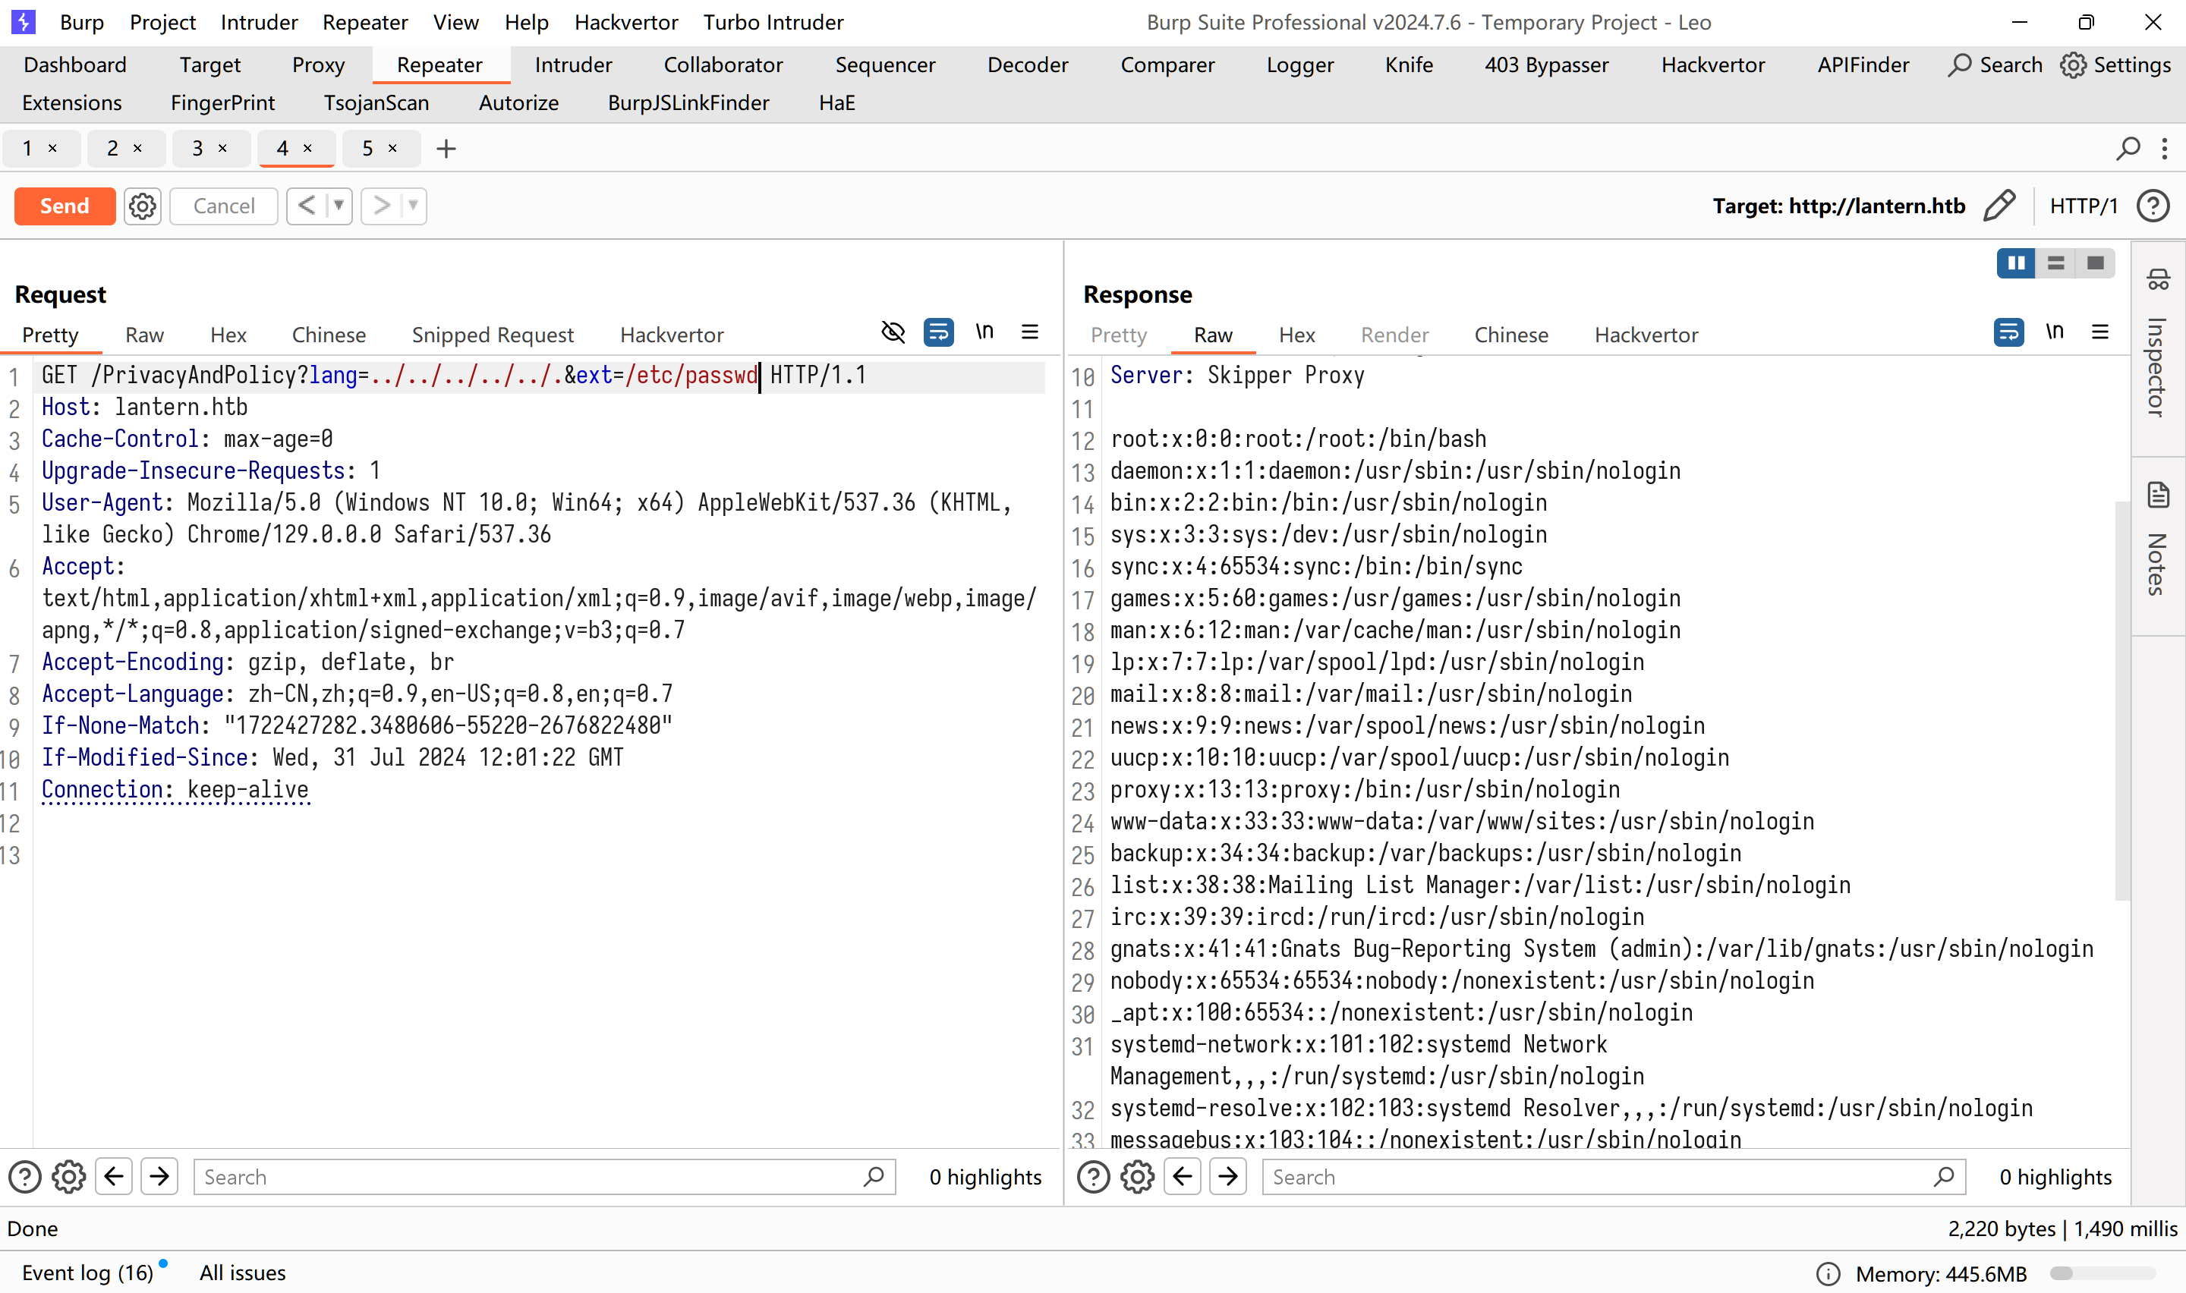Viewport: 2186px width, 1293px height.
Task: Open Burp Settings
Action: pos(2115,65)
